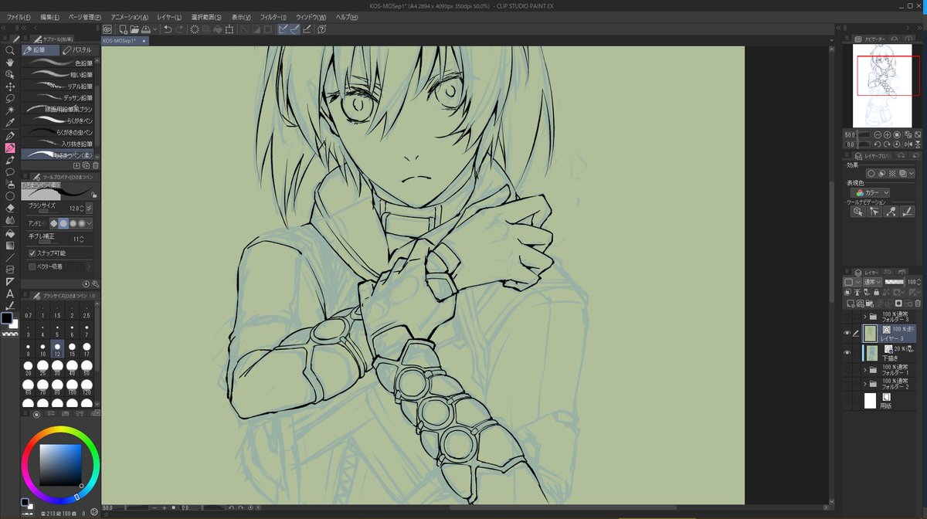The width and height of the screenshot is (927, 519).
Task: Click the hue color wheel ring
Action: coord(61,430)
